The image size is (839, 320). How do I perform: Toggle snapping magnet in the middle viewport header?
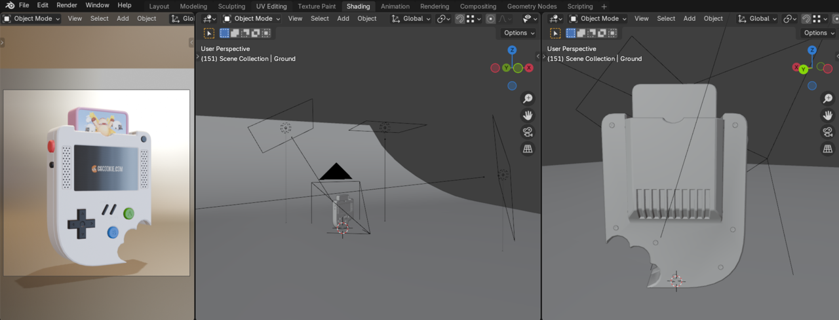(x=459, y=19)
